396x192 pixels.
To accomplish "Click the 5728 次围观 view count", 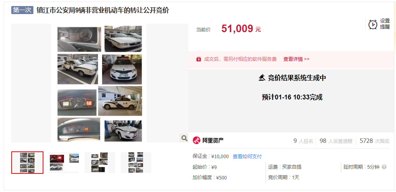I will [x=375, y=141].
